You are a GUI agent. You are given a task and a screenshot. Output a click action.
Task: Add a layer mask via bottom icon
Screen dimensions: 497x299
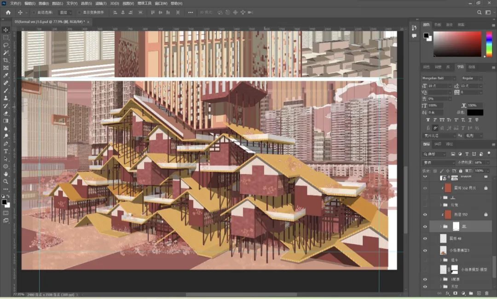click(456, 293)
